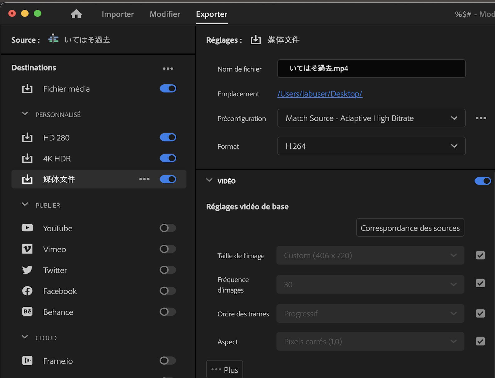
Task: Click the Facebook logo icon
Action: pos(27,291)
